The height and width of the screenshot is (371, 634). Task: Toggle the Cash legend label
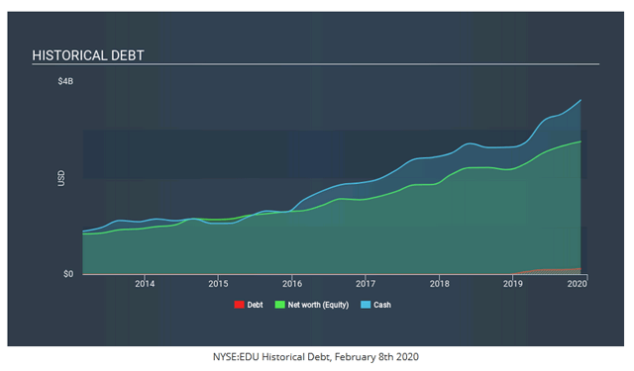[382, 305]
